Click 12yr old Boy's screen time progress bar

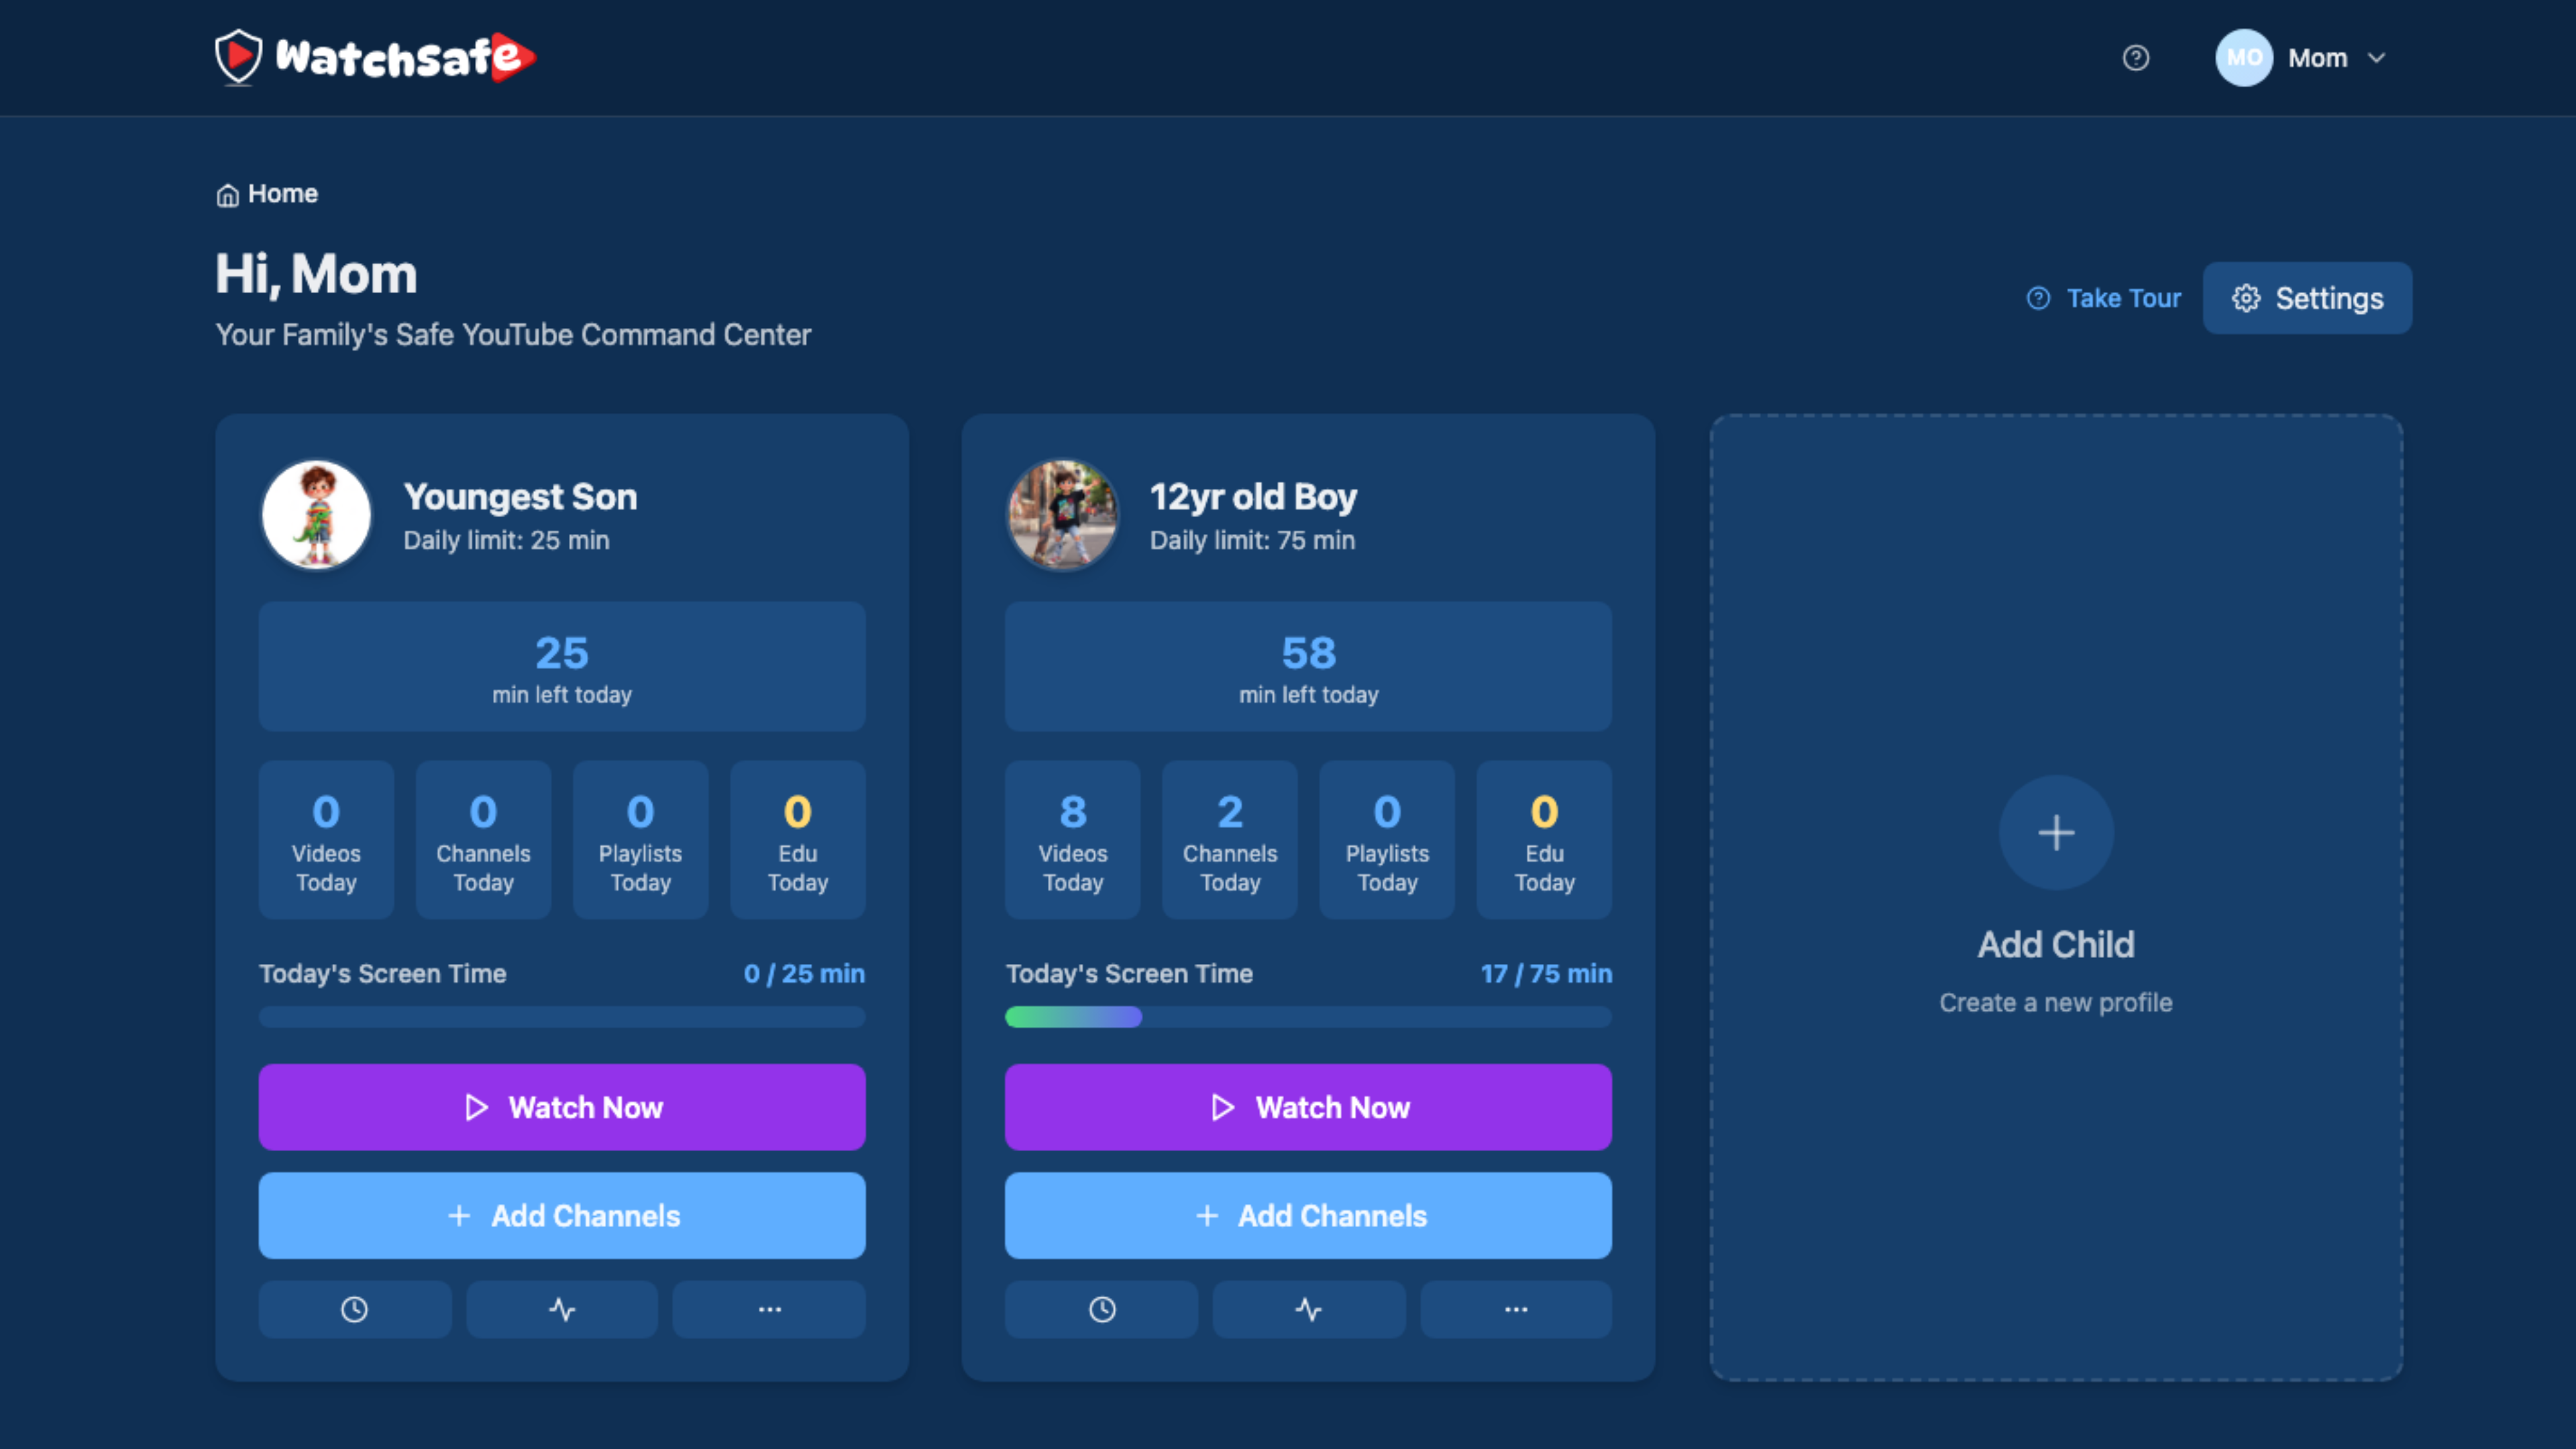pos(1308,1017)
